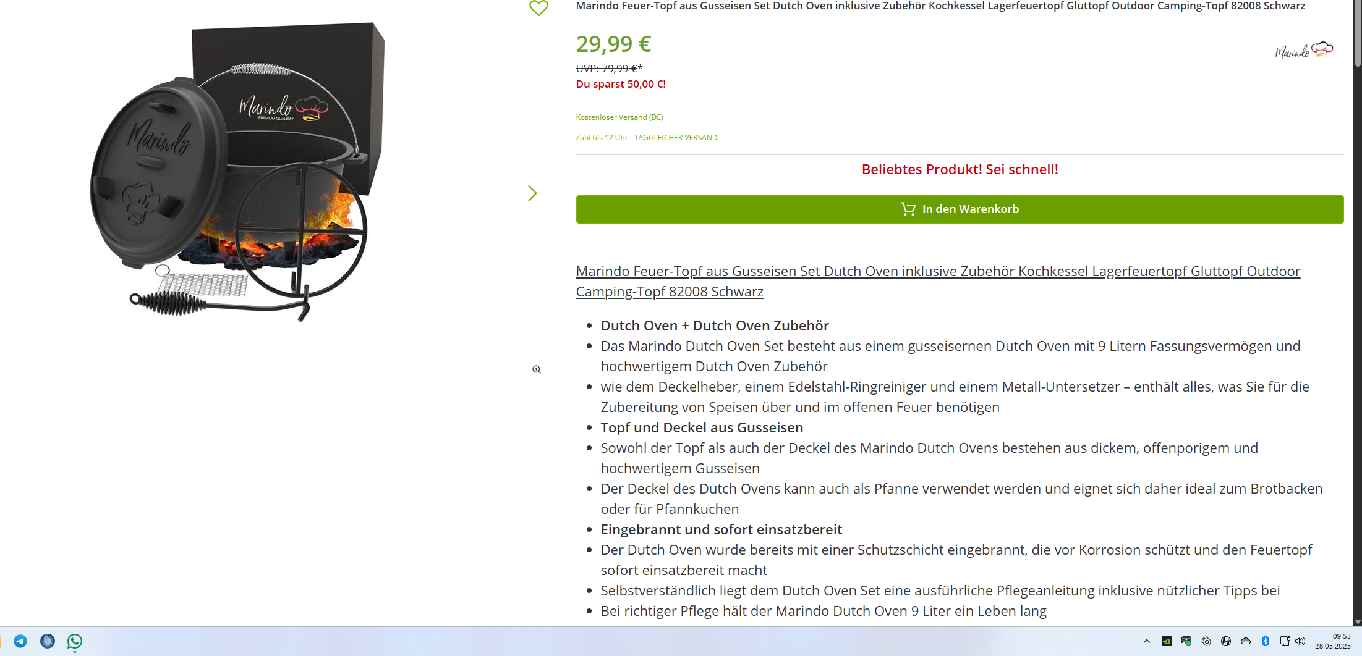Add to cart with In den Warenkorb
Viewport: 1362px width, 656px height.
(x=960, y=209)
